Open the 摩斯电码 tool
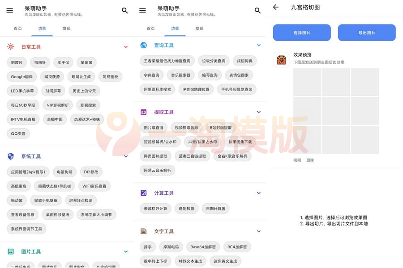Screen dimensions: 403x268 point(171,247)
